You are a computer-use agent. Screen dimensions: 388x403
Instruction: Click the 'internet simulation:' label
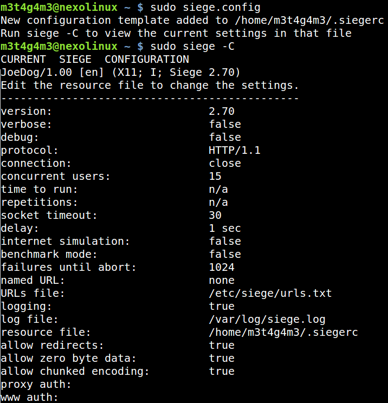[x=66, y=241]
